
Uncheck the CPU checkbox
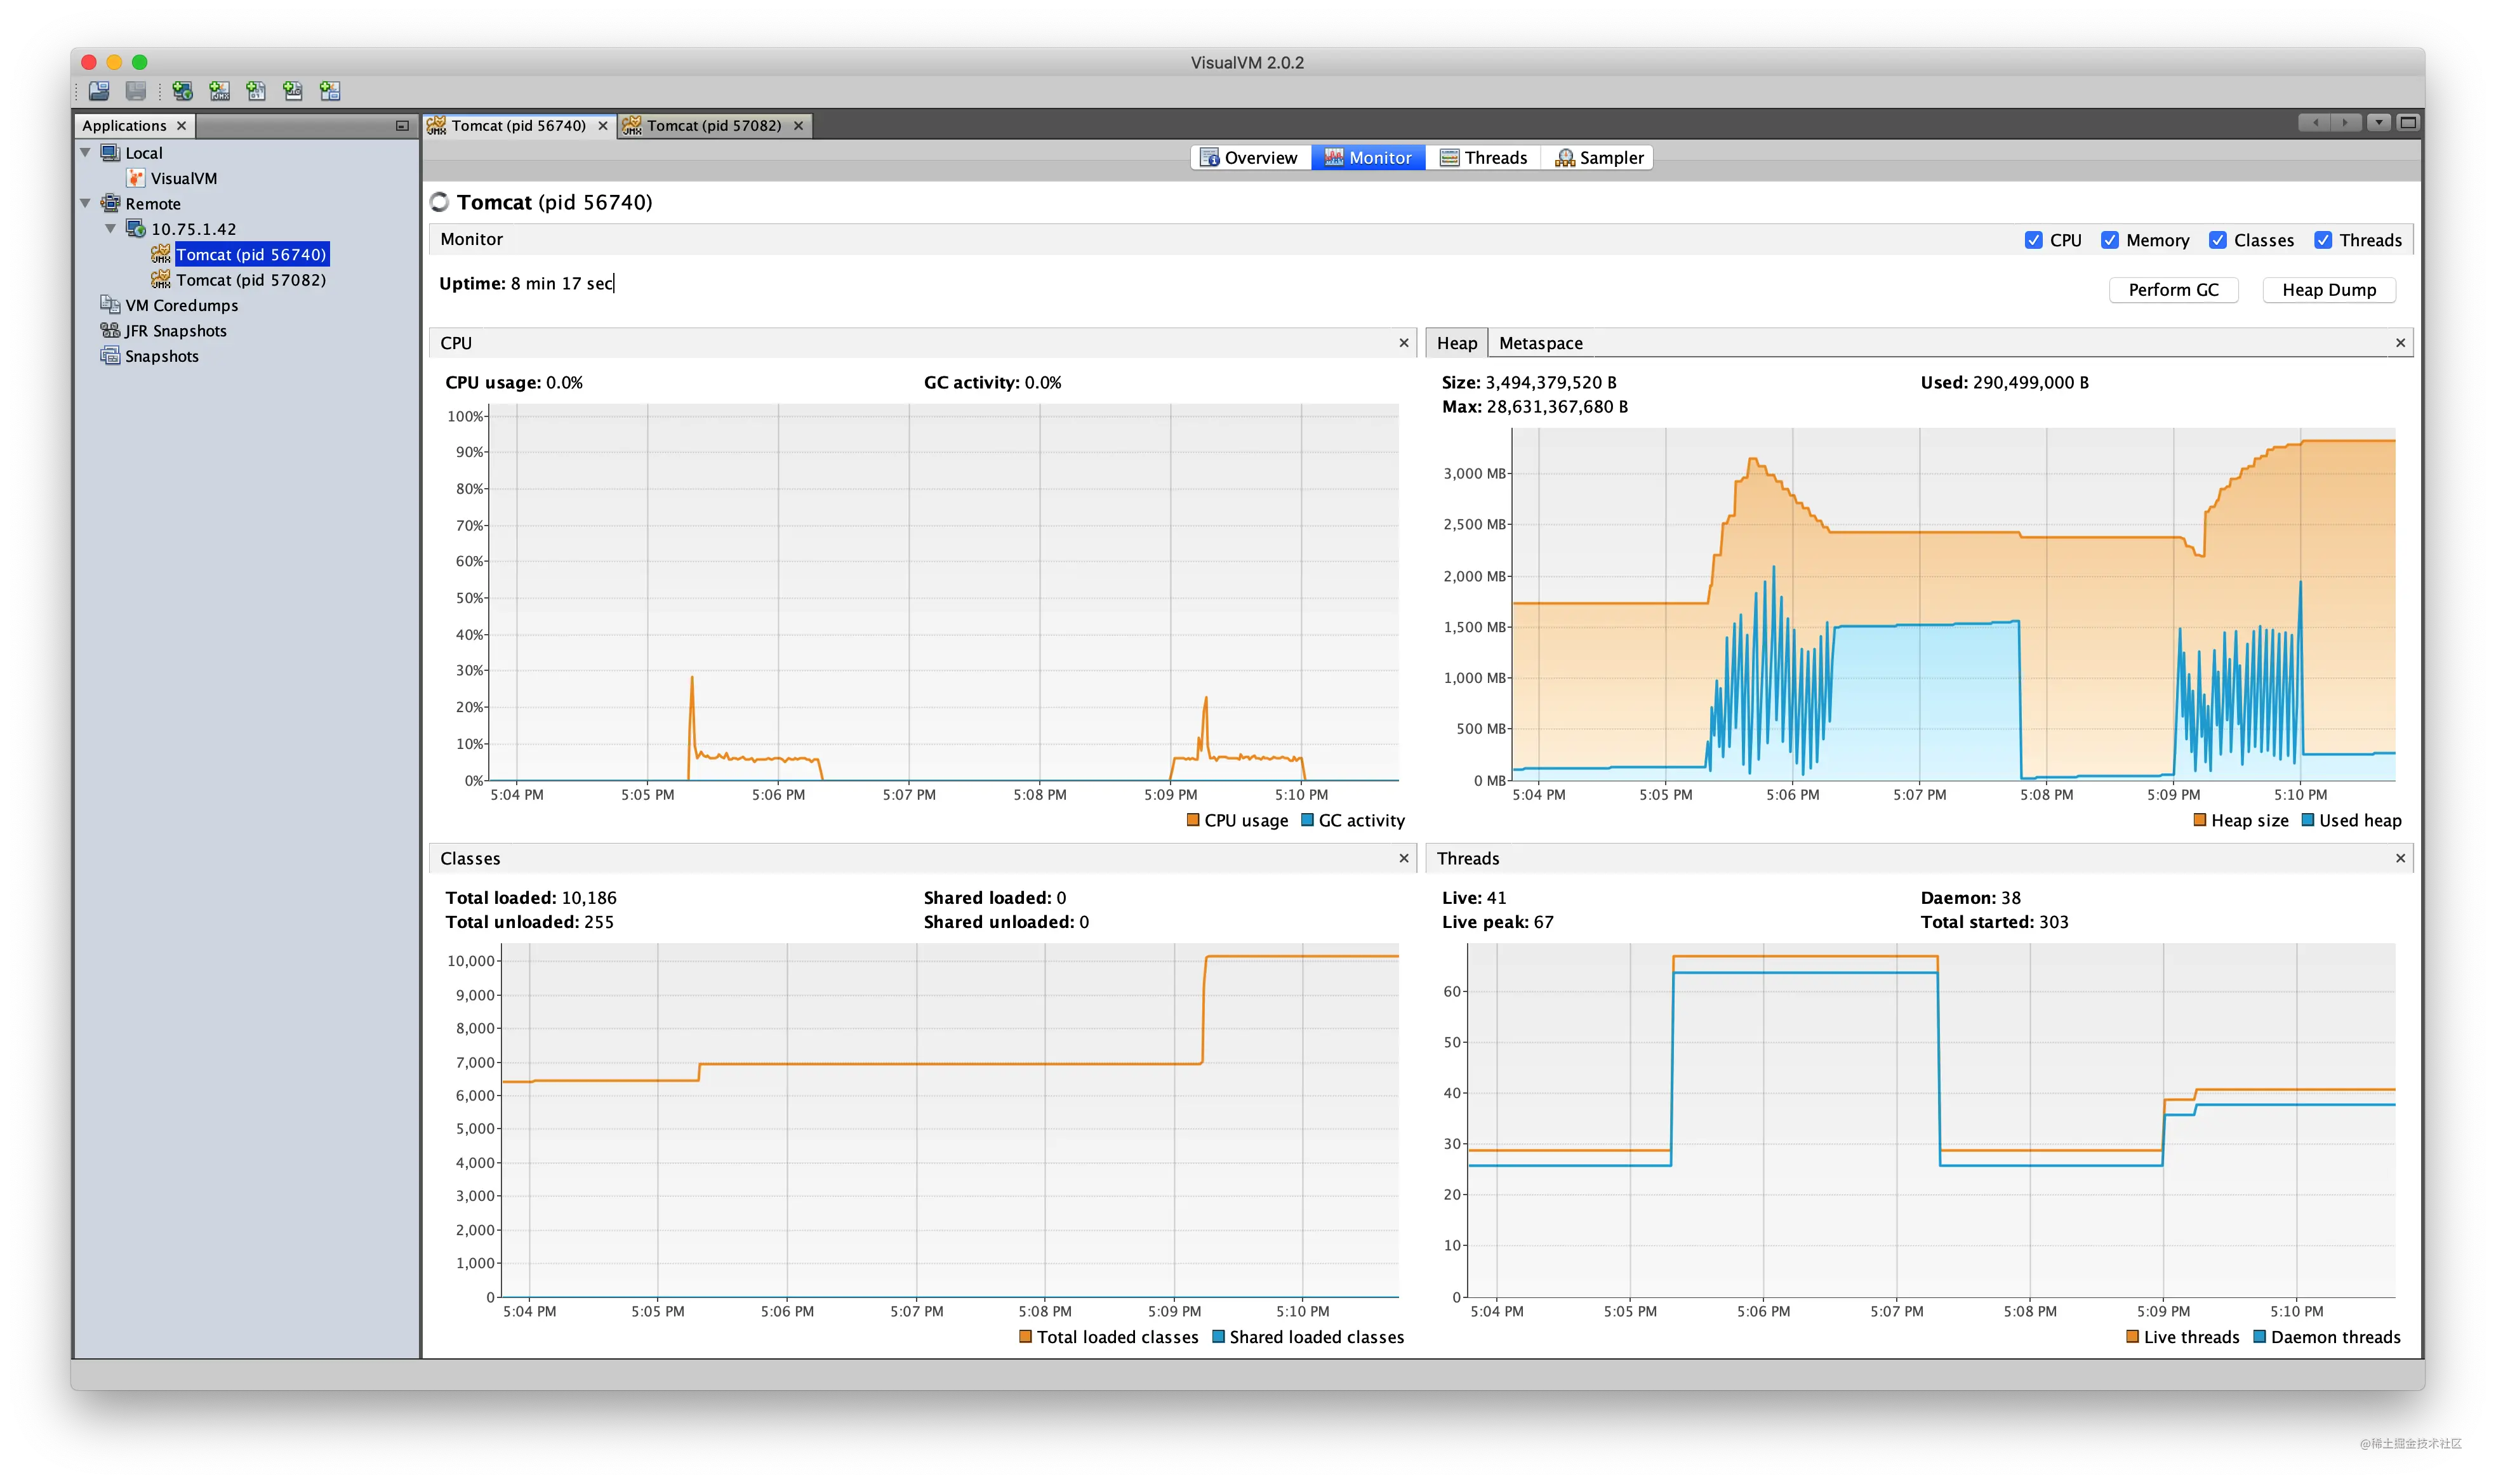(x=2033, y=240)
